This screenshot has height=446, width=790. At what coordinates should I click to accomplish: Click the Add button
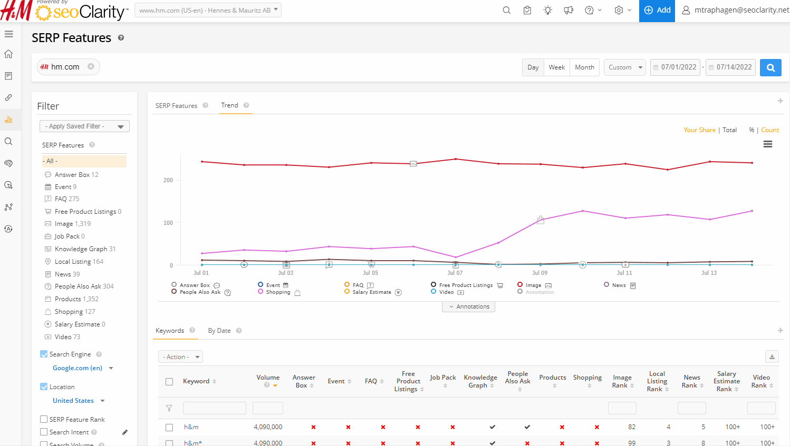(x=657, y=10)
